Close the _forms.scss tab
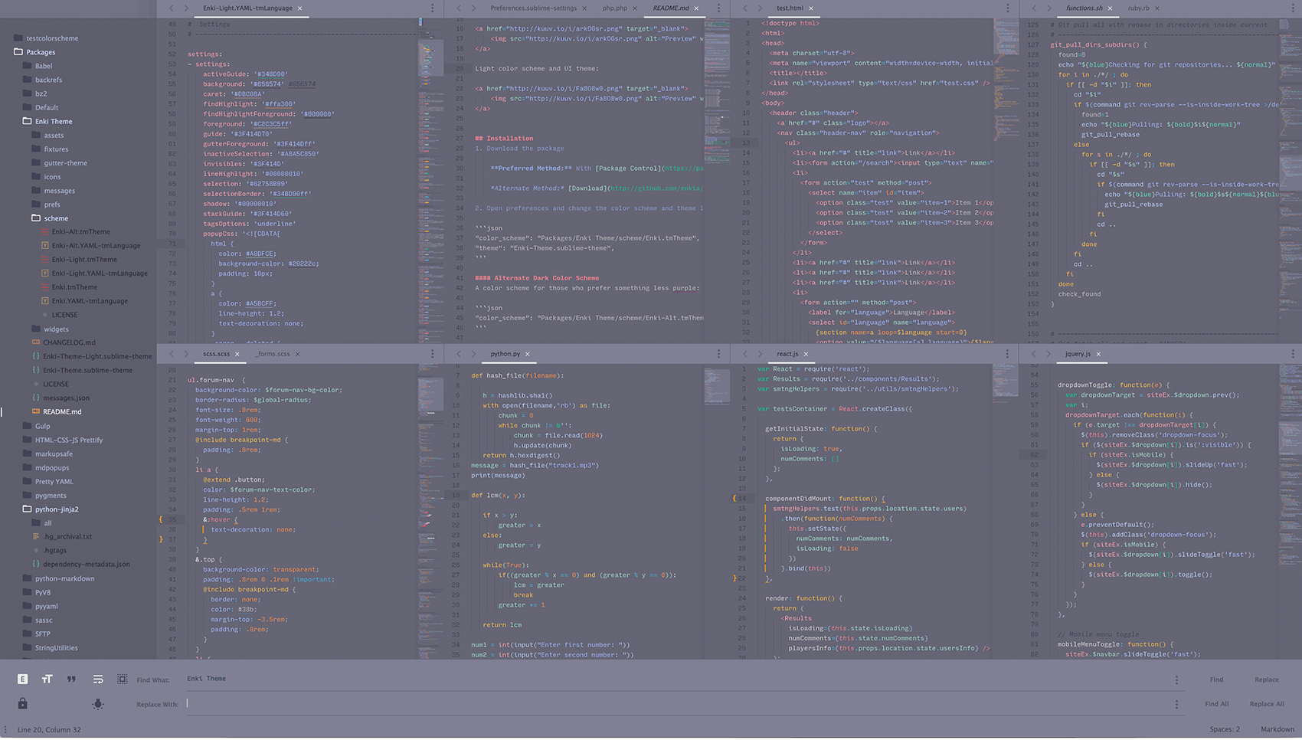The image size is (1302, 740). 297,354
